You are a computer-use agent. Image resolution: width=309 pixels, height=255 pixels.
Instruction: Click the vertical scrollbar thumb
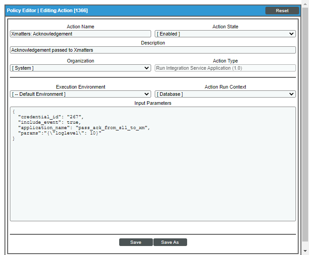click(305, 125)
